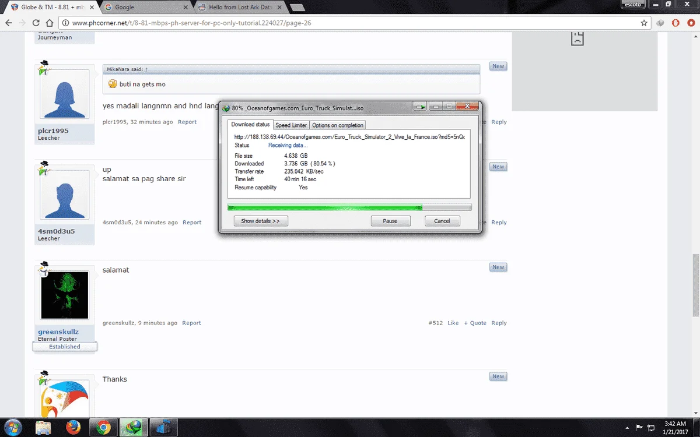
Task: Open Internet Download Manager taskbar icon
Action: (x=134, y=427)
